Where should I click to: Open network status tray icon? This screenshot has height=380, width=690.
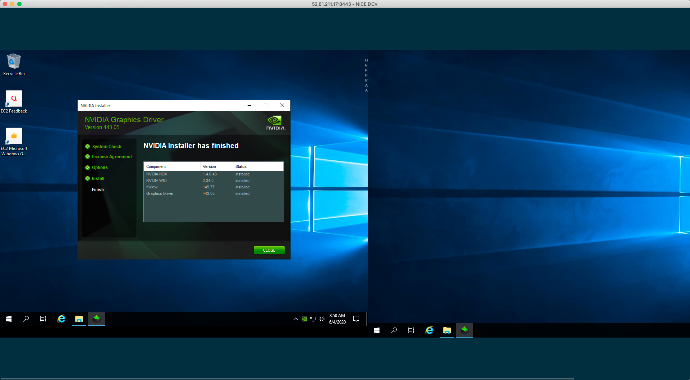click(313, 319)
